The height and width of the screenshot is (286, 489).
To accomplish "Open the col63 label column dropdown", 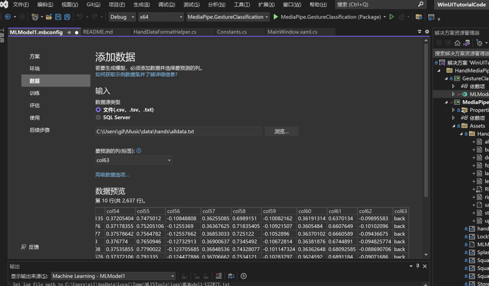I will point(134,160).
